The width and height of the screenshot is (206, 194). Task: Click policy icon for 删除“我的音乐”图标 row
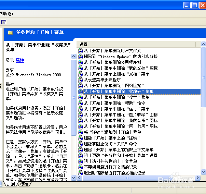coord(80,121)
